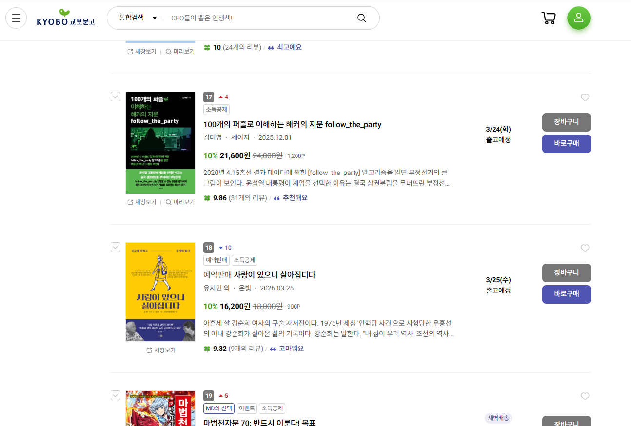The image size is (631, 426).
Task: Open 미리보기 preview for follow_the_party book
Action: 180,202
